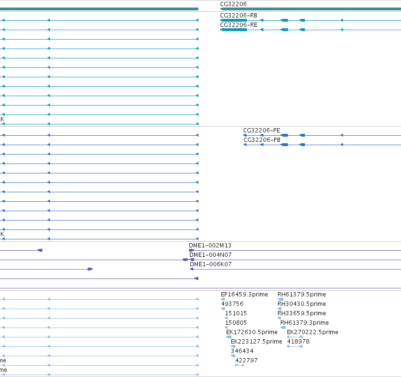Select the 151015 feature label
The image size is (401, 377).
[236, 313]
